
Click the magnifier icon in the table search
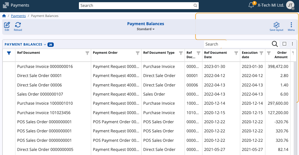[x=274, y=44]
